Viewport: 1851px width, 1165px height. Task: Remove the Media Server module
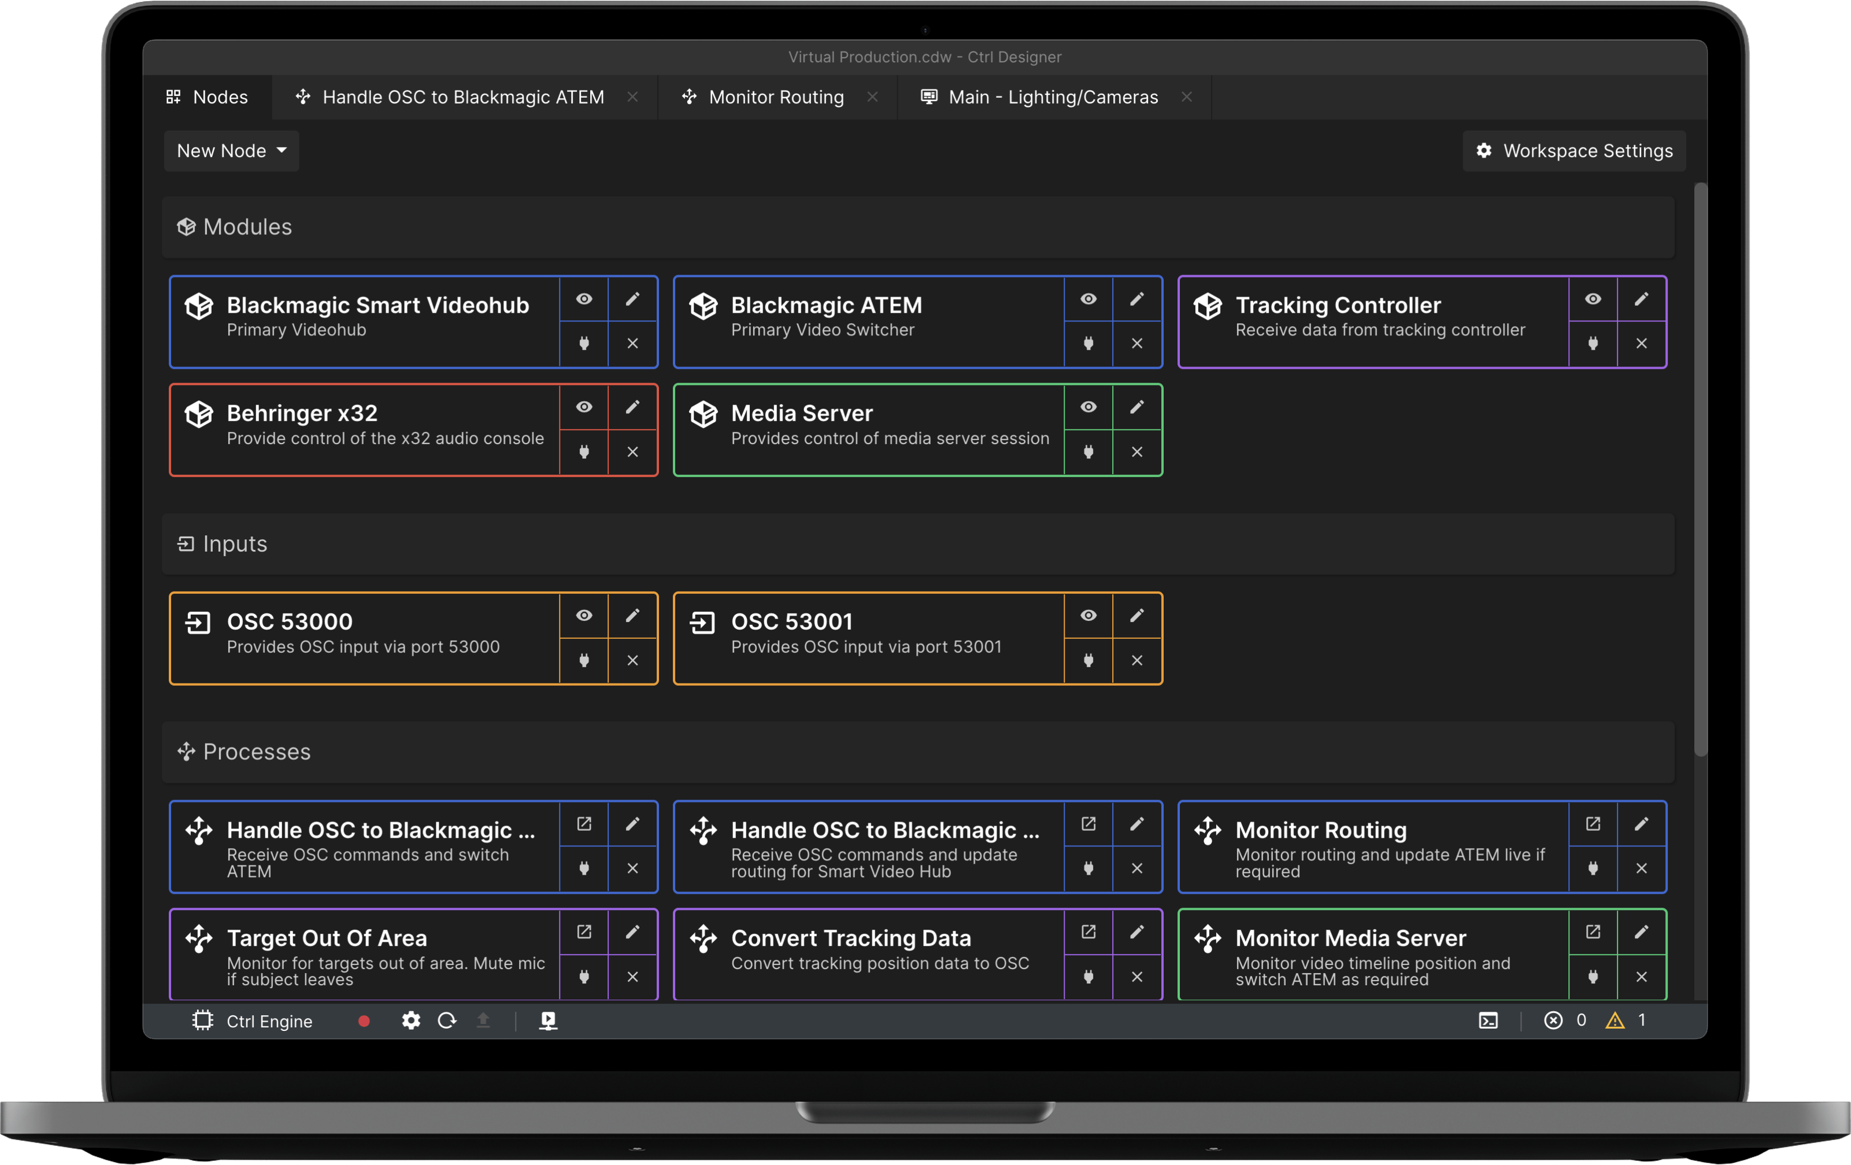[1136, 452]
